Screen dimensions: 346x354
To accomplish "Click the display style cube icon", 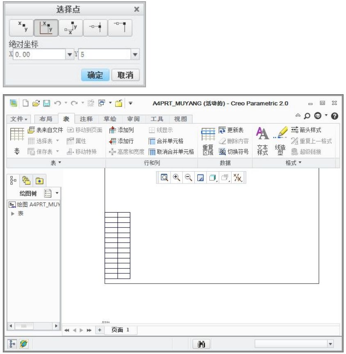I will [212, 177].
